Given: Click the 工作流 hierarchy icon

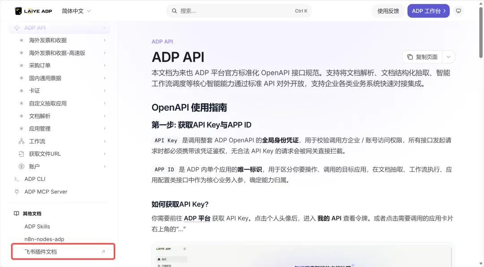Looking at the screenshot, I should [x=22, y=142].
